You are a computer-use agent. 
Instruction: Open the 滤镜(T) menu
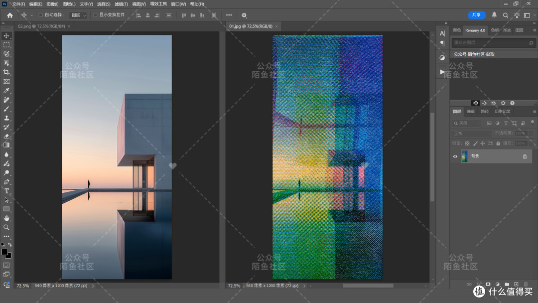click(121, 4)
